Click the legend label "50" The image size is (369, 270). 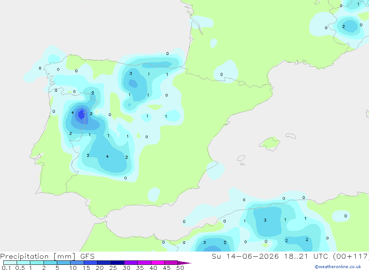(x=180, y=268)
